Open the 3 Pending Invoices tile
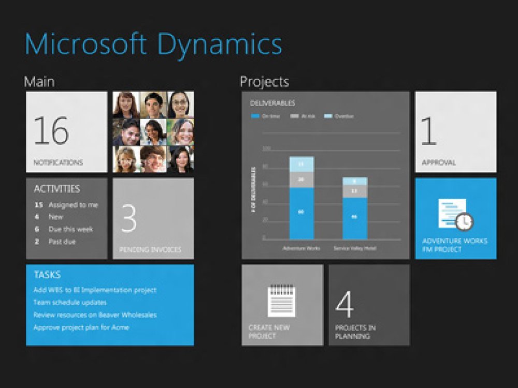 tap(153, 218)
